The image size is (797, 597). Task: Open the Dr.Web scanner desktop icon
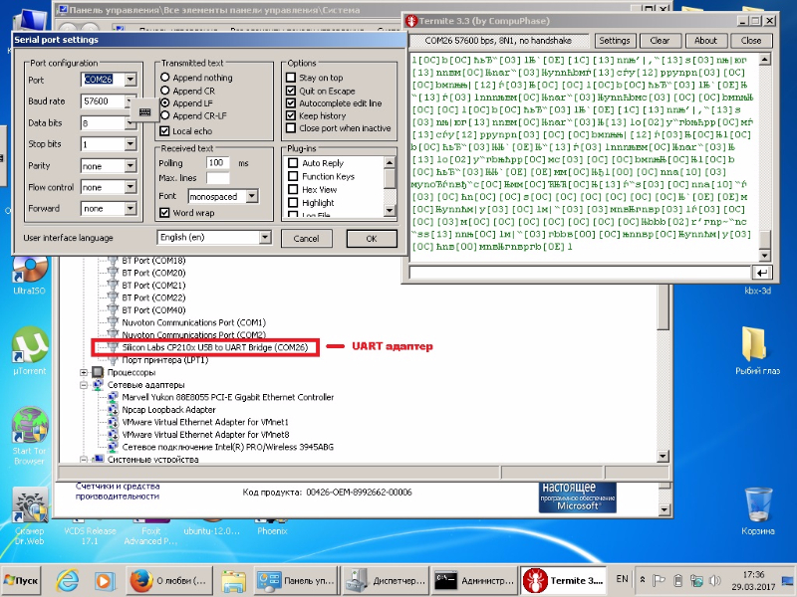[x=30, y=515]
